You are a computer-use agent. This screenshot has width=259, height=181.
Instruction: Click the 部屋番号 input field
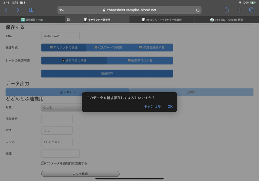tap(57, 119)
